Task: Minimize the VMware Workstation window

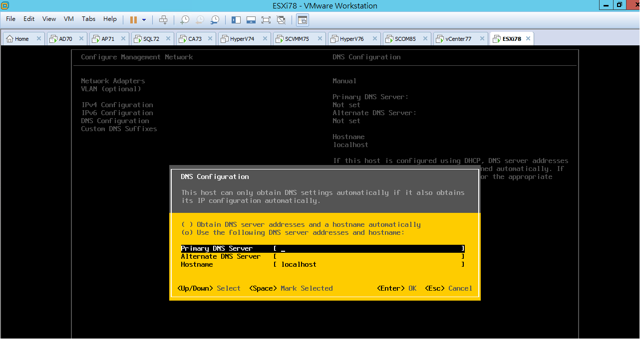Action: coord(607,5)
